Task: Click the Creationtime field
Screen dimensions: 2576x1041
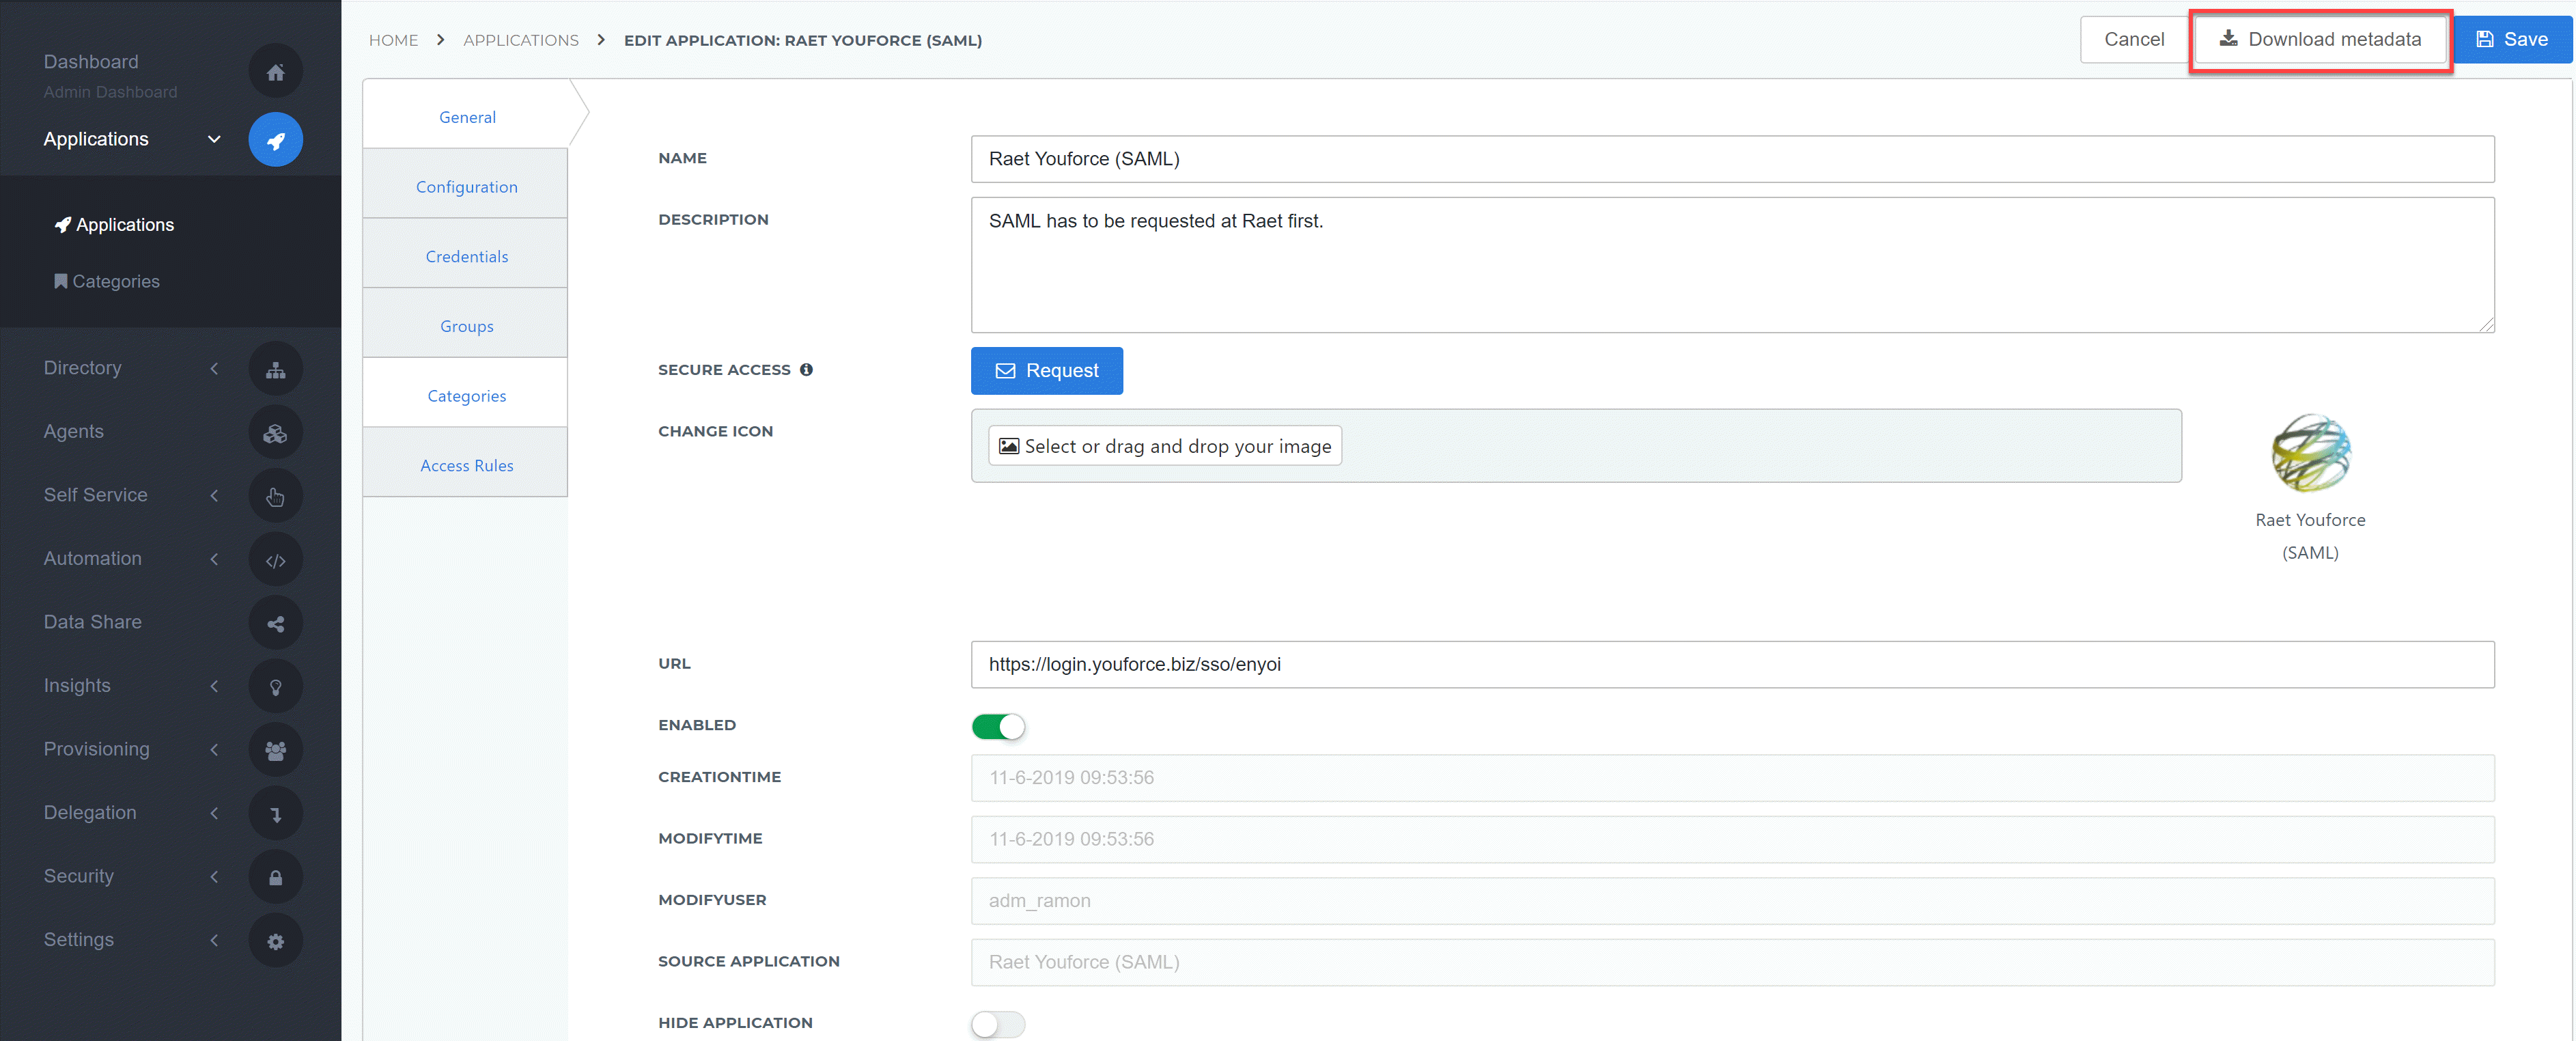Action: click(1732, 778)
